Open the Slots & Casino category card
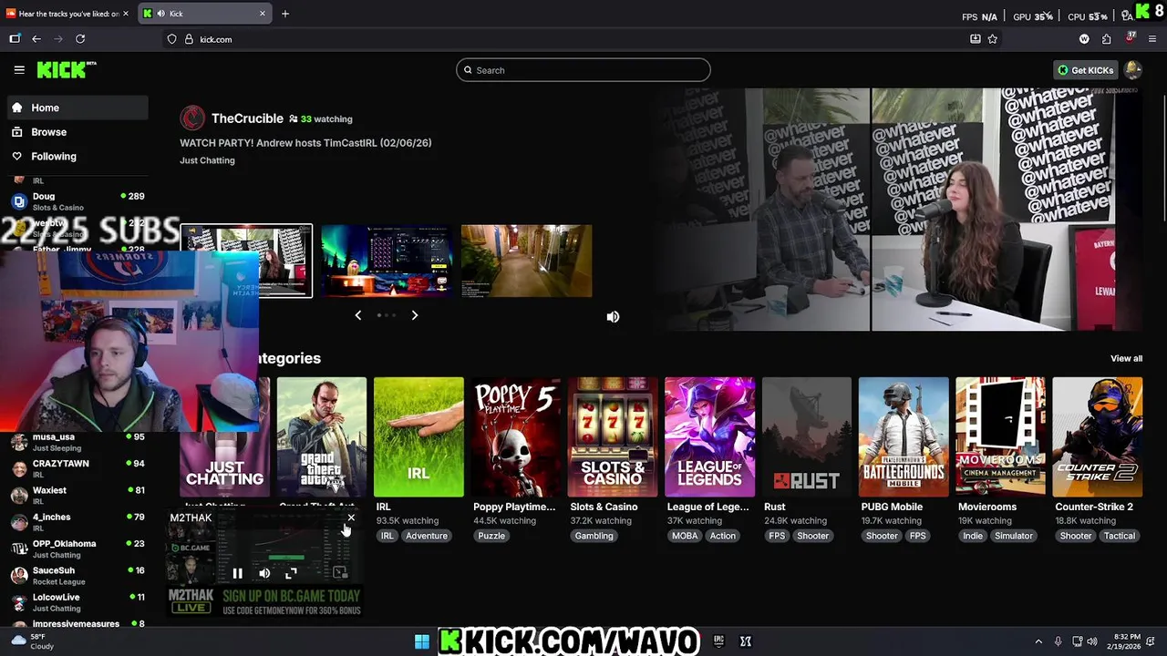The width and height of the screenshot is (1167, 656). pos(613,437)
